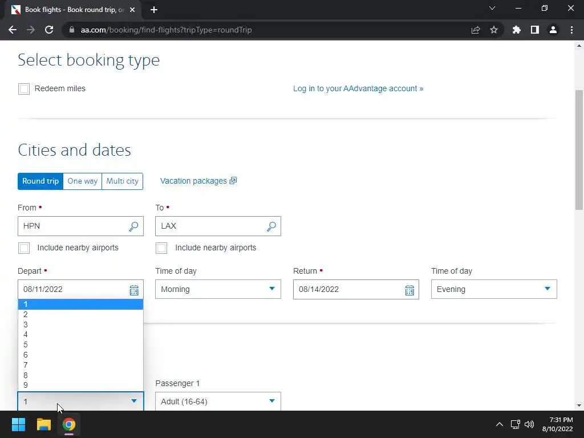This screenshot has height=438, width=584.
Task: Open clock and date in taskbar
Action: click(557, 424)
